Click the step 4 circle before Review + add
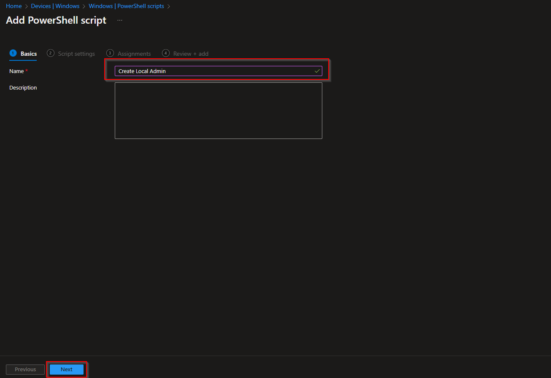 (165, 53)
